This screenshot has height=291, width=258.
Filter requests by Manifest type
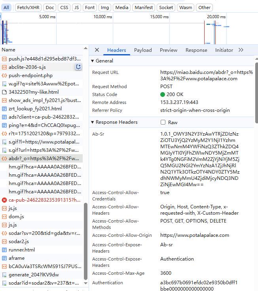(144, 8)
